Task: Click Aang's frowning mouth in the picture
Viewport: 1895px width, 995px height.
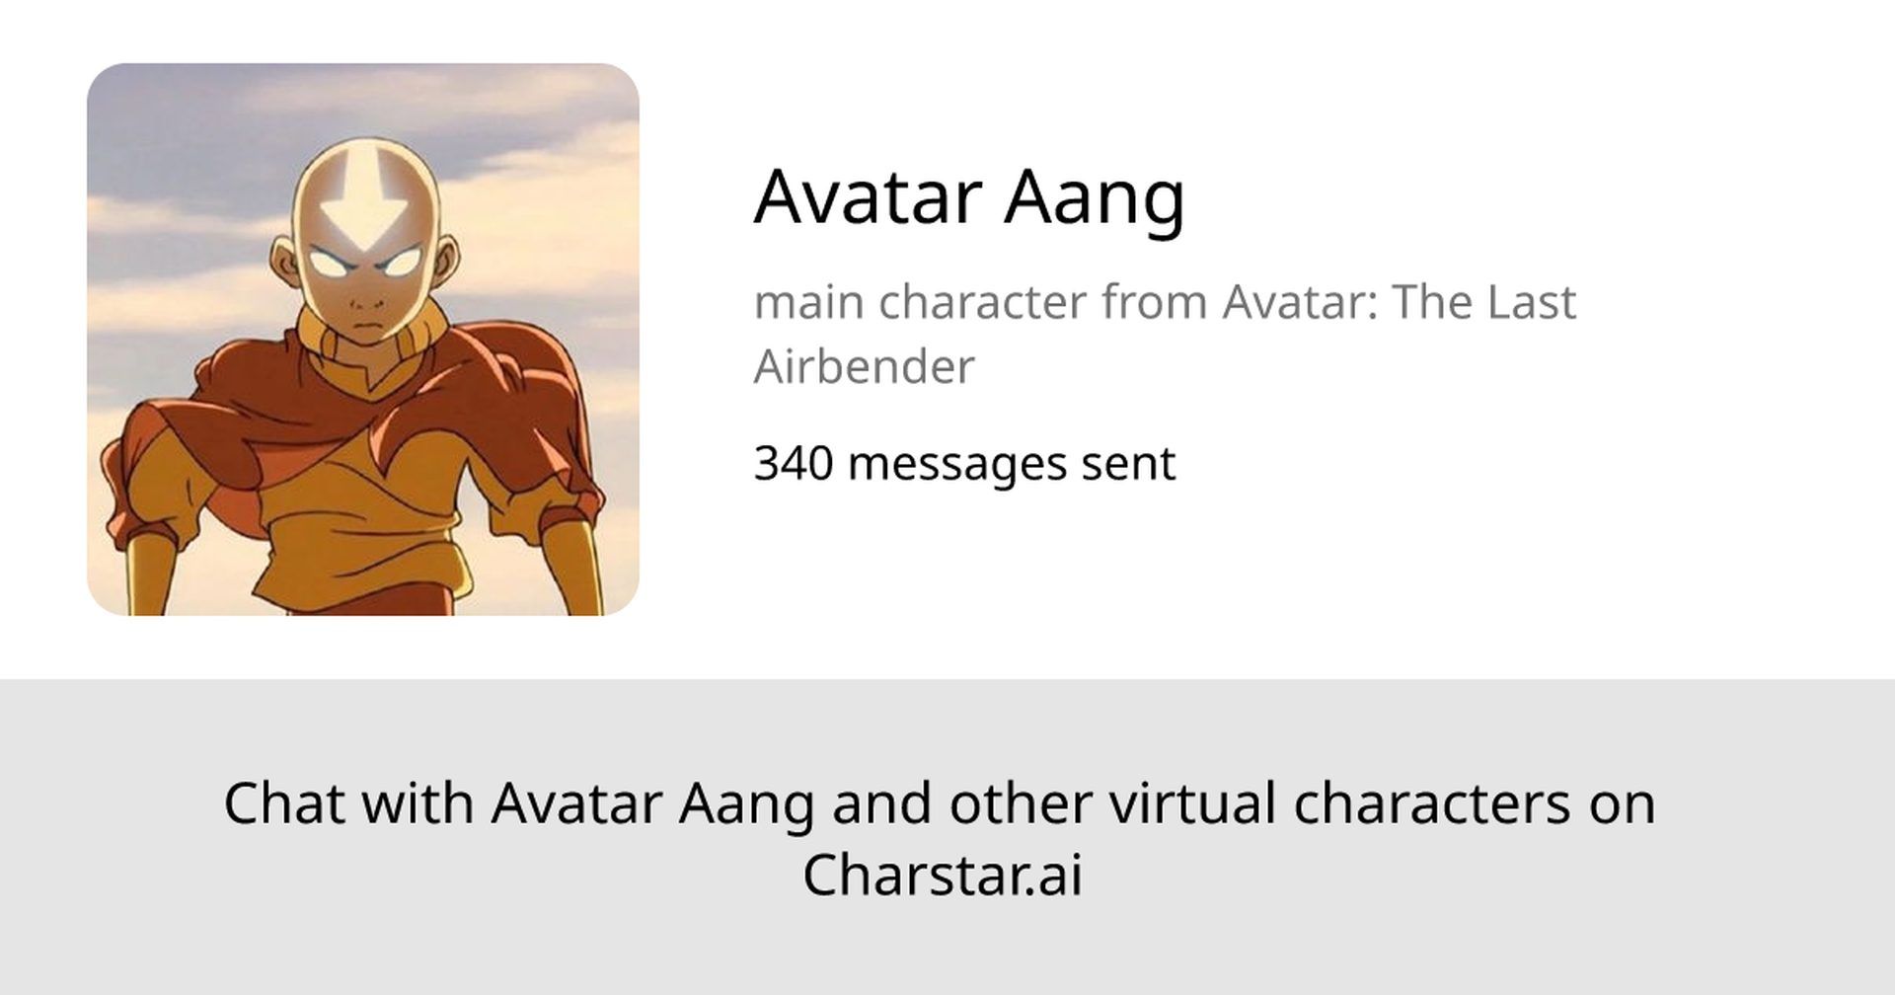Action: [368, 325]
